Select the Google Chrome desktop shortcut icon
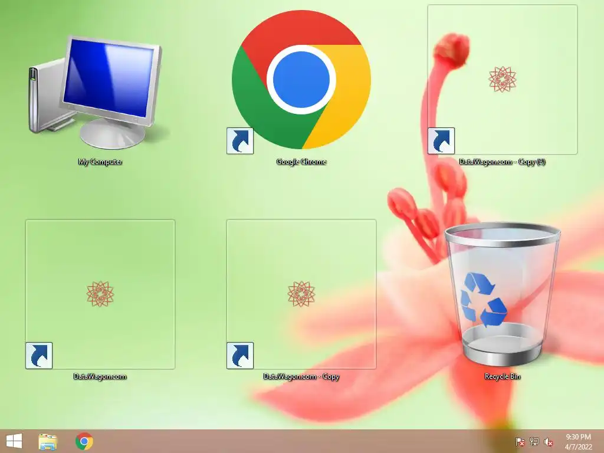 click(x=301, y=80)
